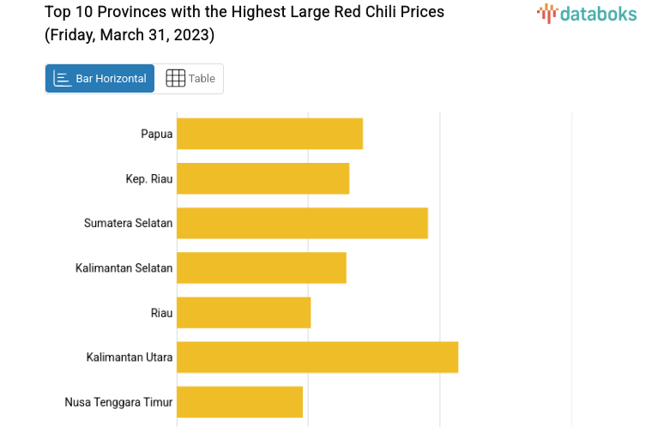Open the databoks brand link

click(587, 13)
